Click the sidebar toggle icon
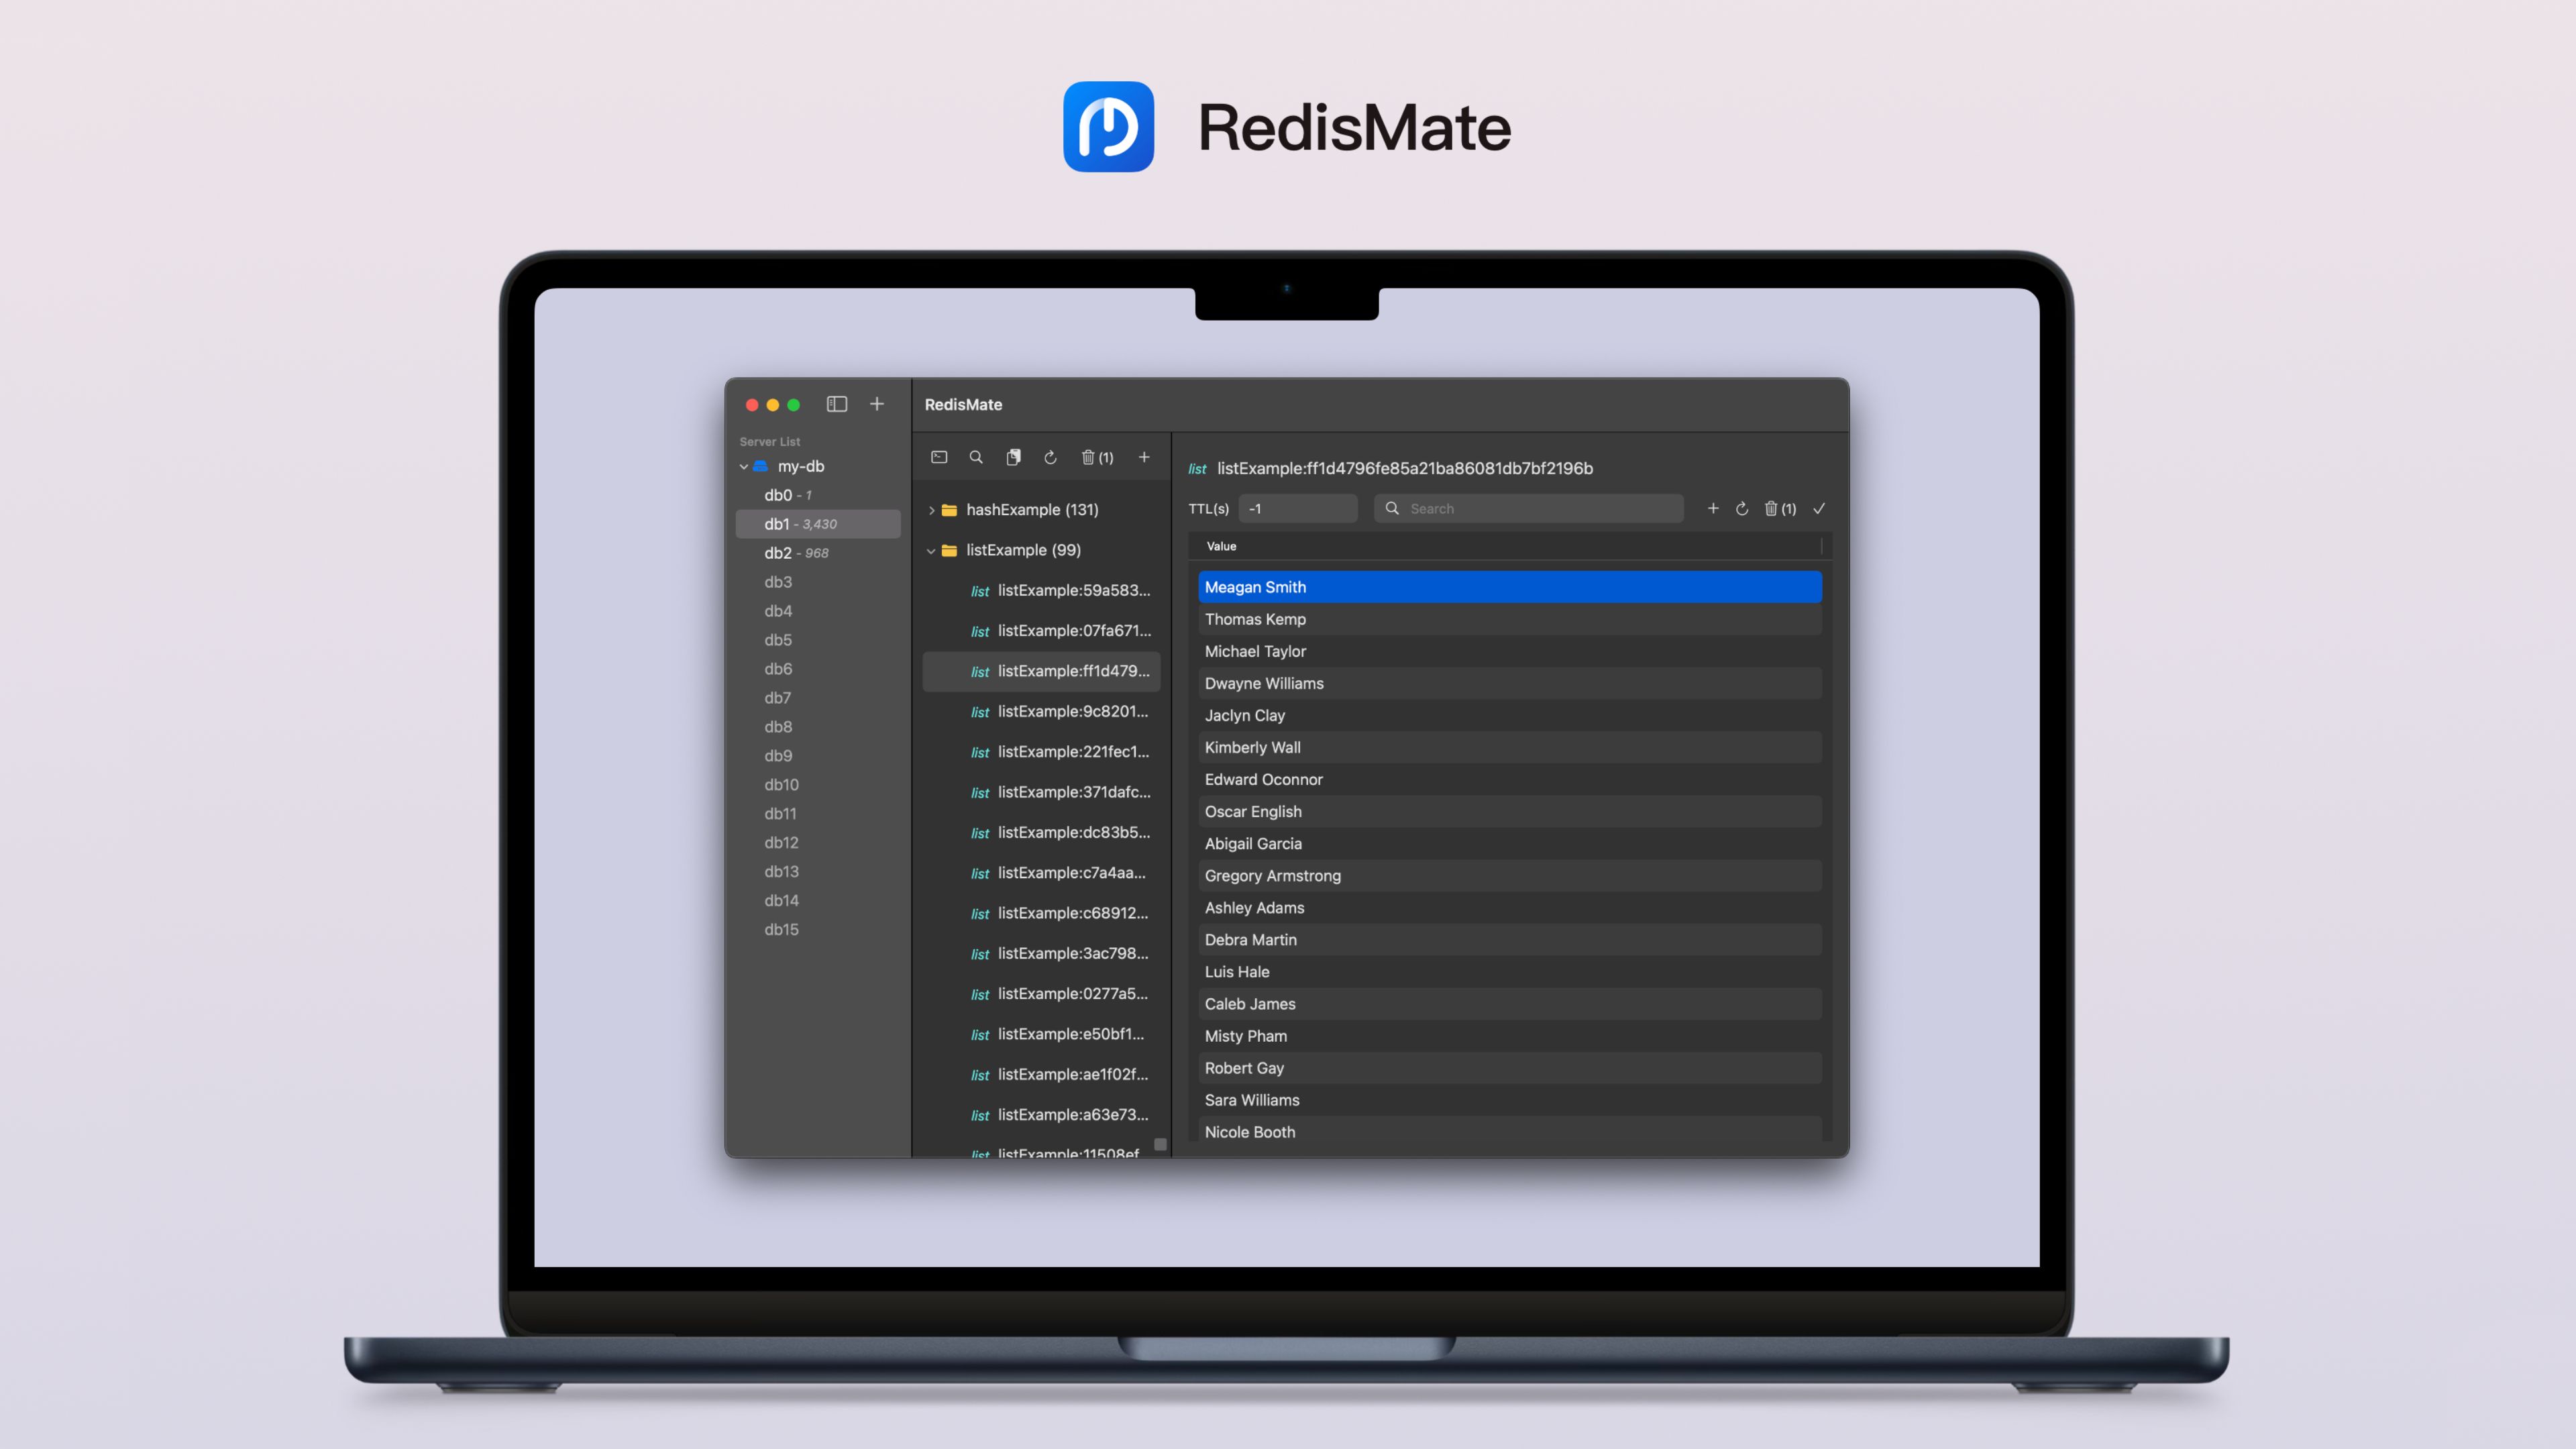The width and height of the screenshot is (2576, 1449). 837,403
